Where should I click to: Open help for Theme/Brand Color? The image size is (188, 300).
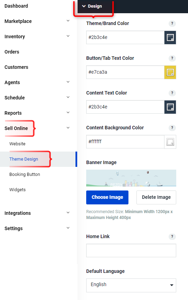click(x=172, y=23)
